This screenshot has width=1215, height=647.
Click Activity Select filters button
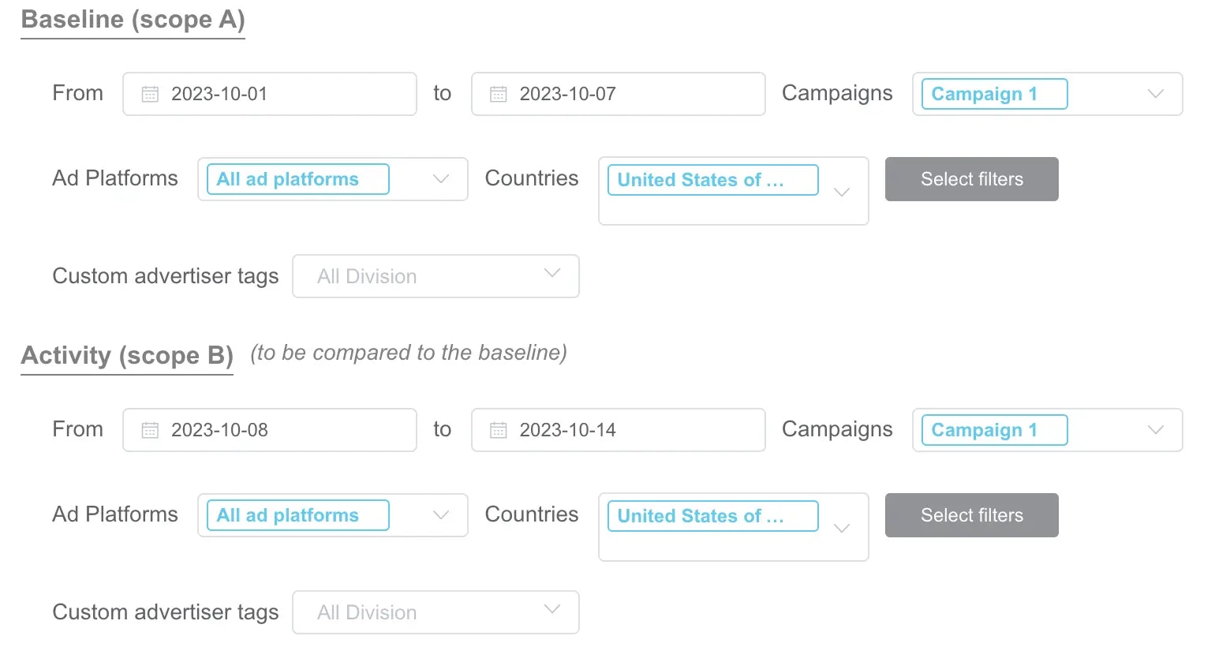pos(971,515)
